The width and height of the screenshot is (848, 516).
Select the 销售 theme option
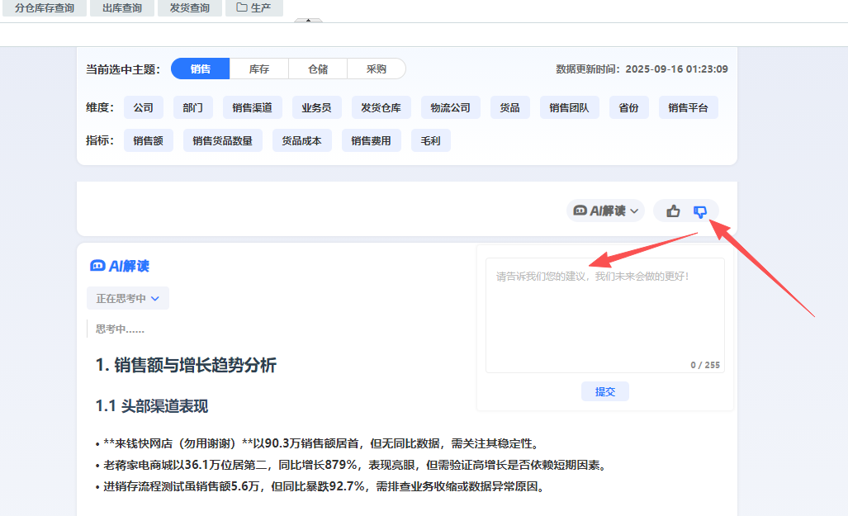pos(201,69)
